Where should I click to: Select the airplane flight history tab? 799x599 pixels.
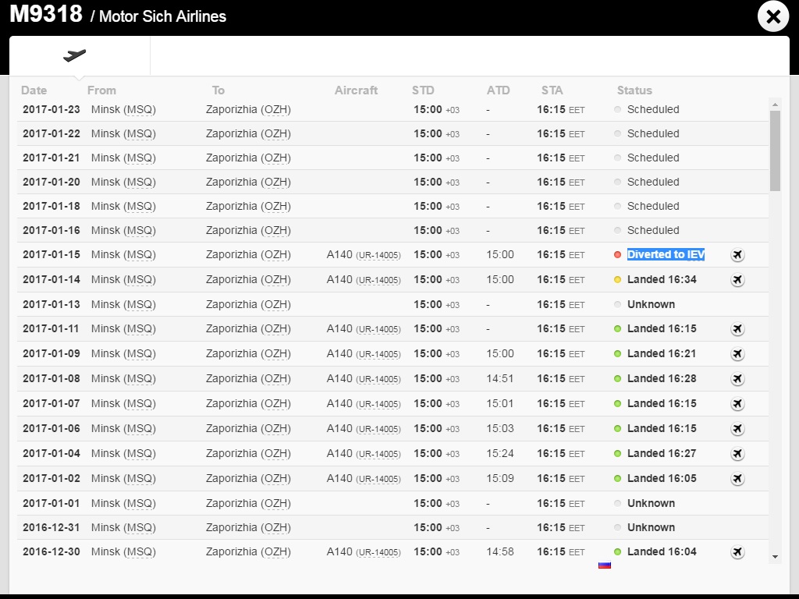[x=75, y=55]
